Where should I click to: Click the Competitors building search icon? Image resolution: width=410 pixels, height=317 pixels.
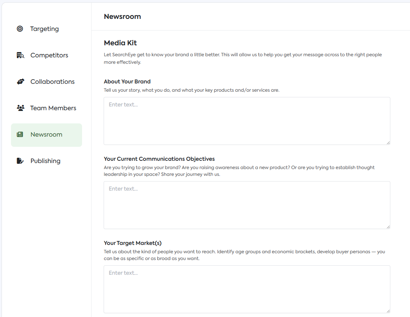point(20,55)
